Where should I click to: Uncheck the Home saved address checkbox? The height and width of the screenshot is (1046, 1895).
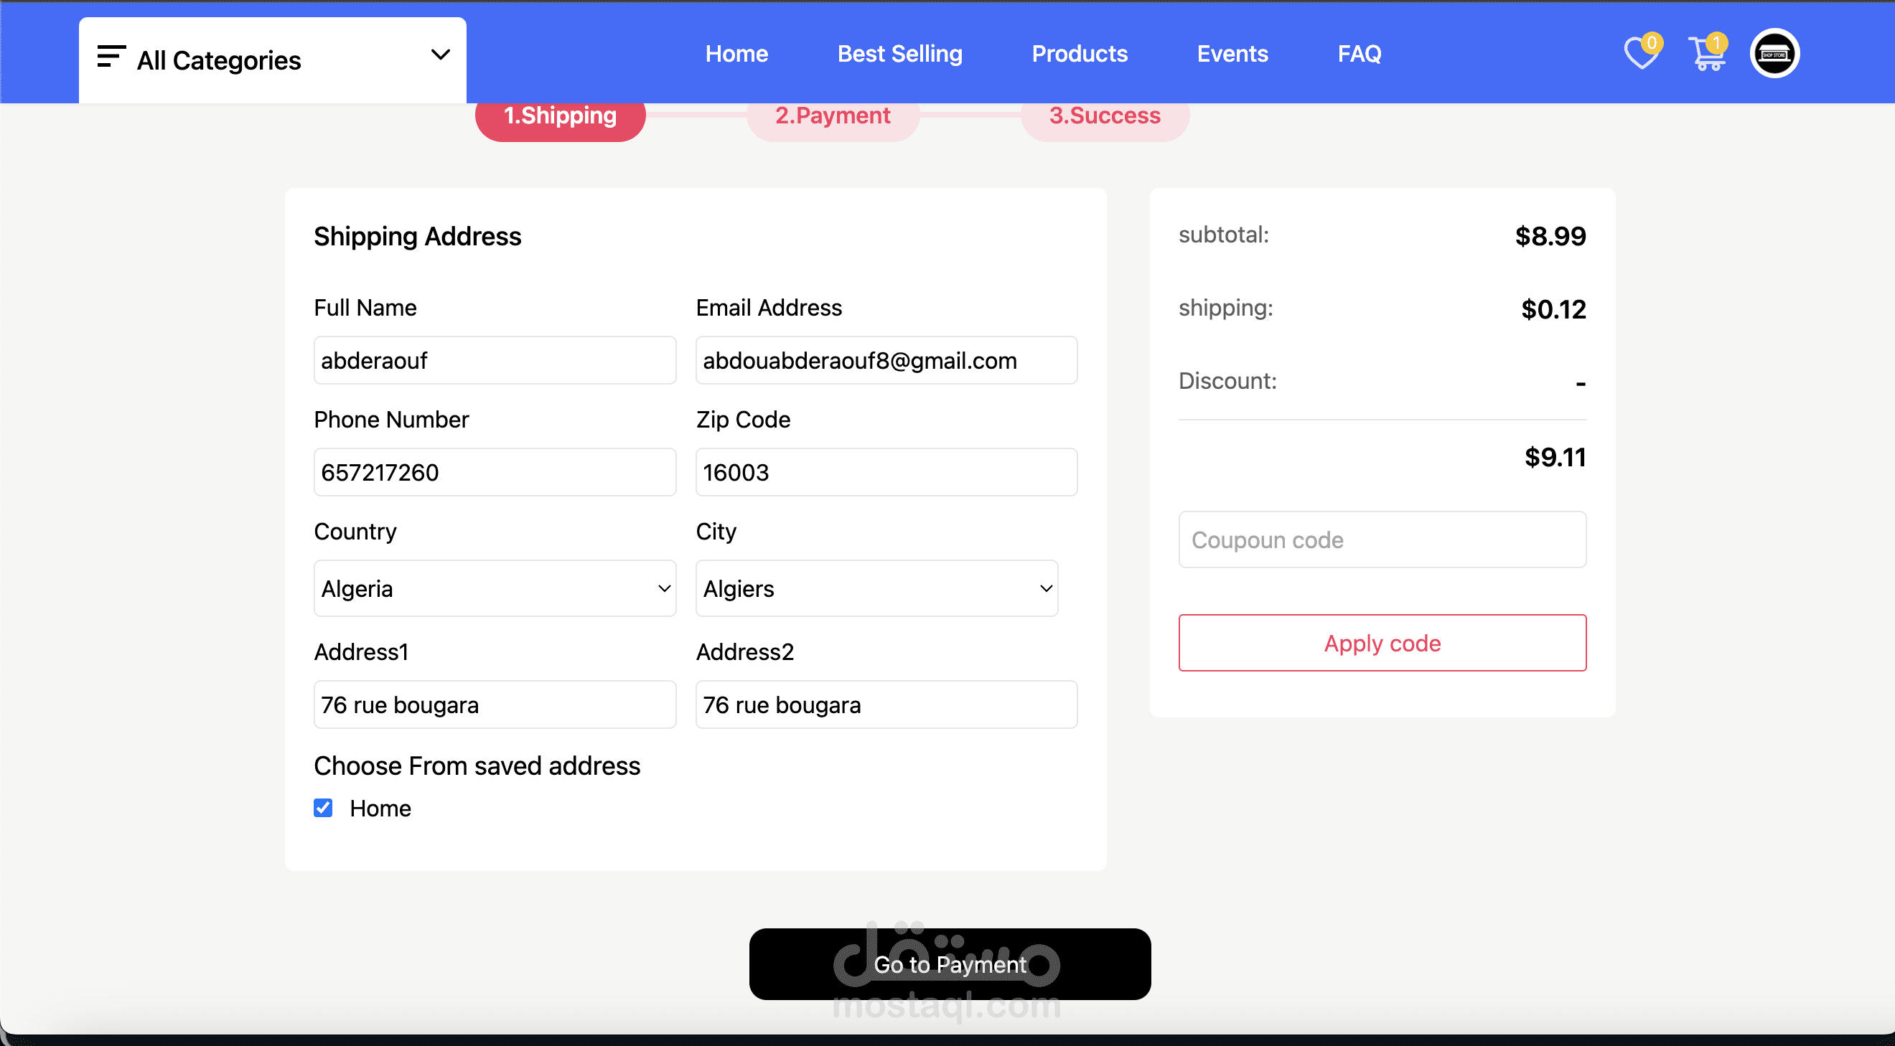tap(323, 808)
